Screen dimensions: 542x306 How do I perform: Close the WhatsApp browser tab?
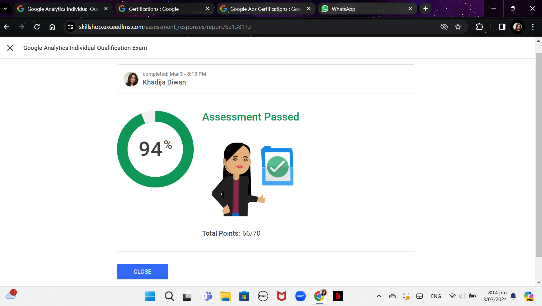[410, 9]
